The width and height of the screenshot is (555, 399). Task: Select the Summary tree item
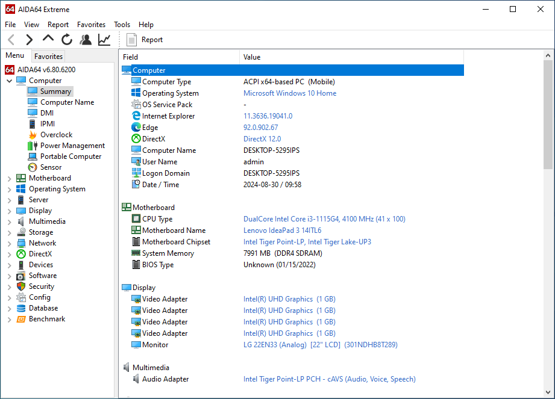tap(55, 91)
